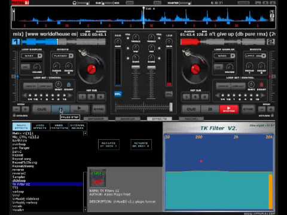The height and width of the screenshot is (215, 287).
Task: Toggle left channel bass kill
Action: coord(128,59)
